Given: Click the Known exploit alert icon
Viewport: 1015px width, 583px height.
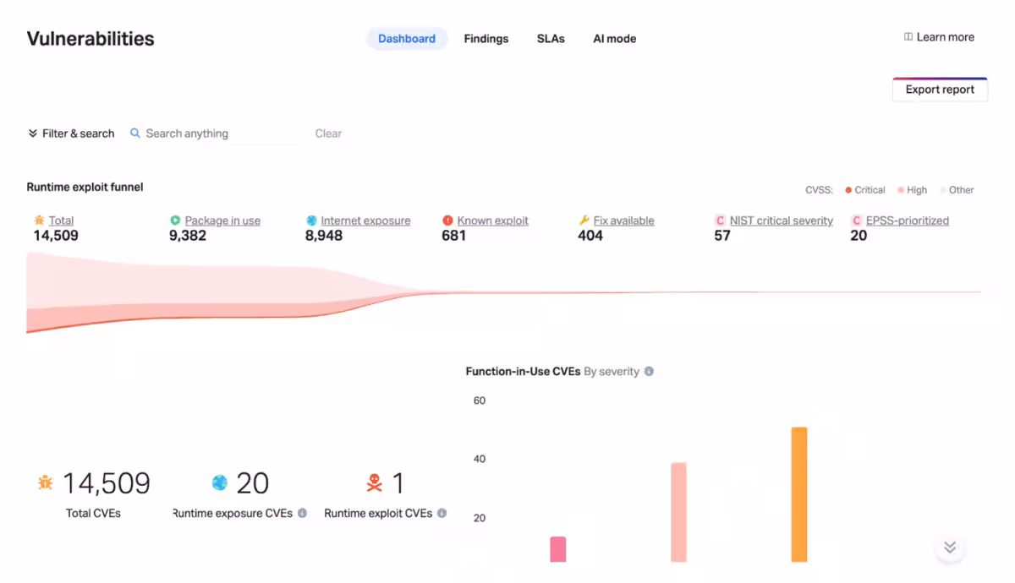Looking at the screenshot, I should [447, 221].
